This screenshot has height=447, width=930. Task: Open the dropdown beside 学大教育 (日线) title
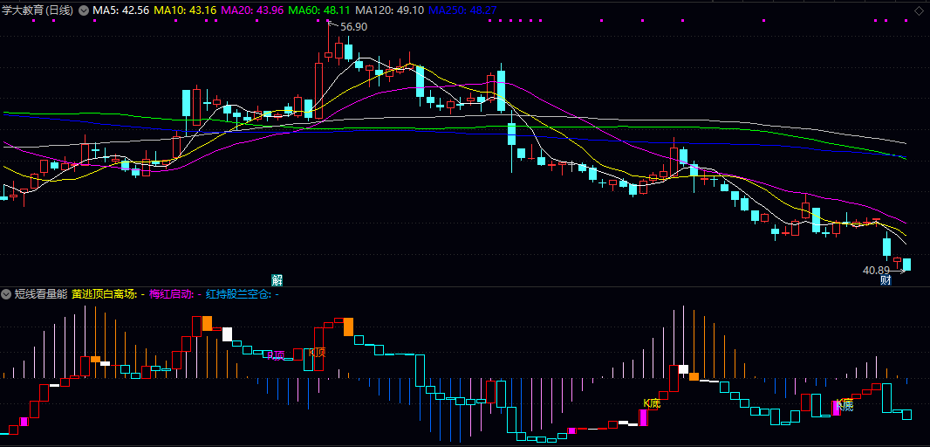(x=84, y=10)
